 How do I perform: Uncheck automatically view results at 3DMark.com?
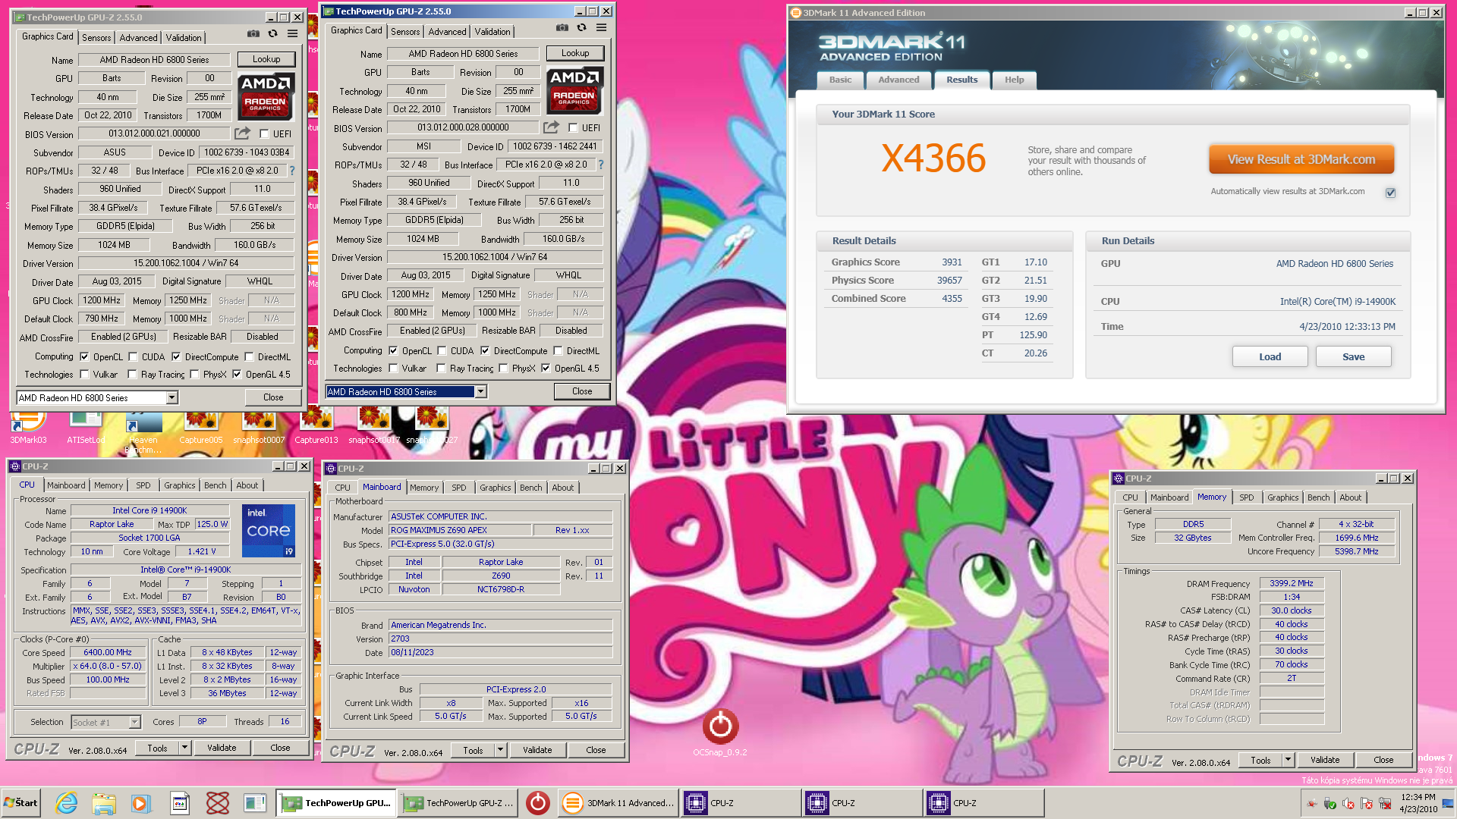point(1391,193)
